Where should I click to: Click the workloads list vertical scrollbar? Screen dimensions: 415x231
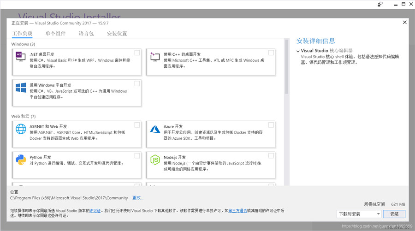(286, 66)
